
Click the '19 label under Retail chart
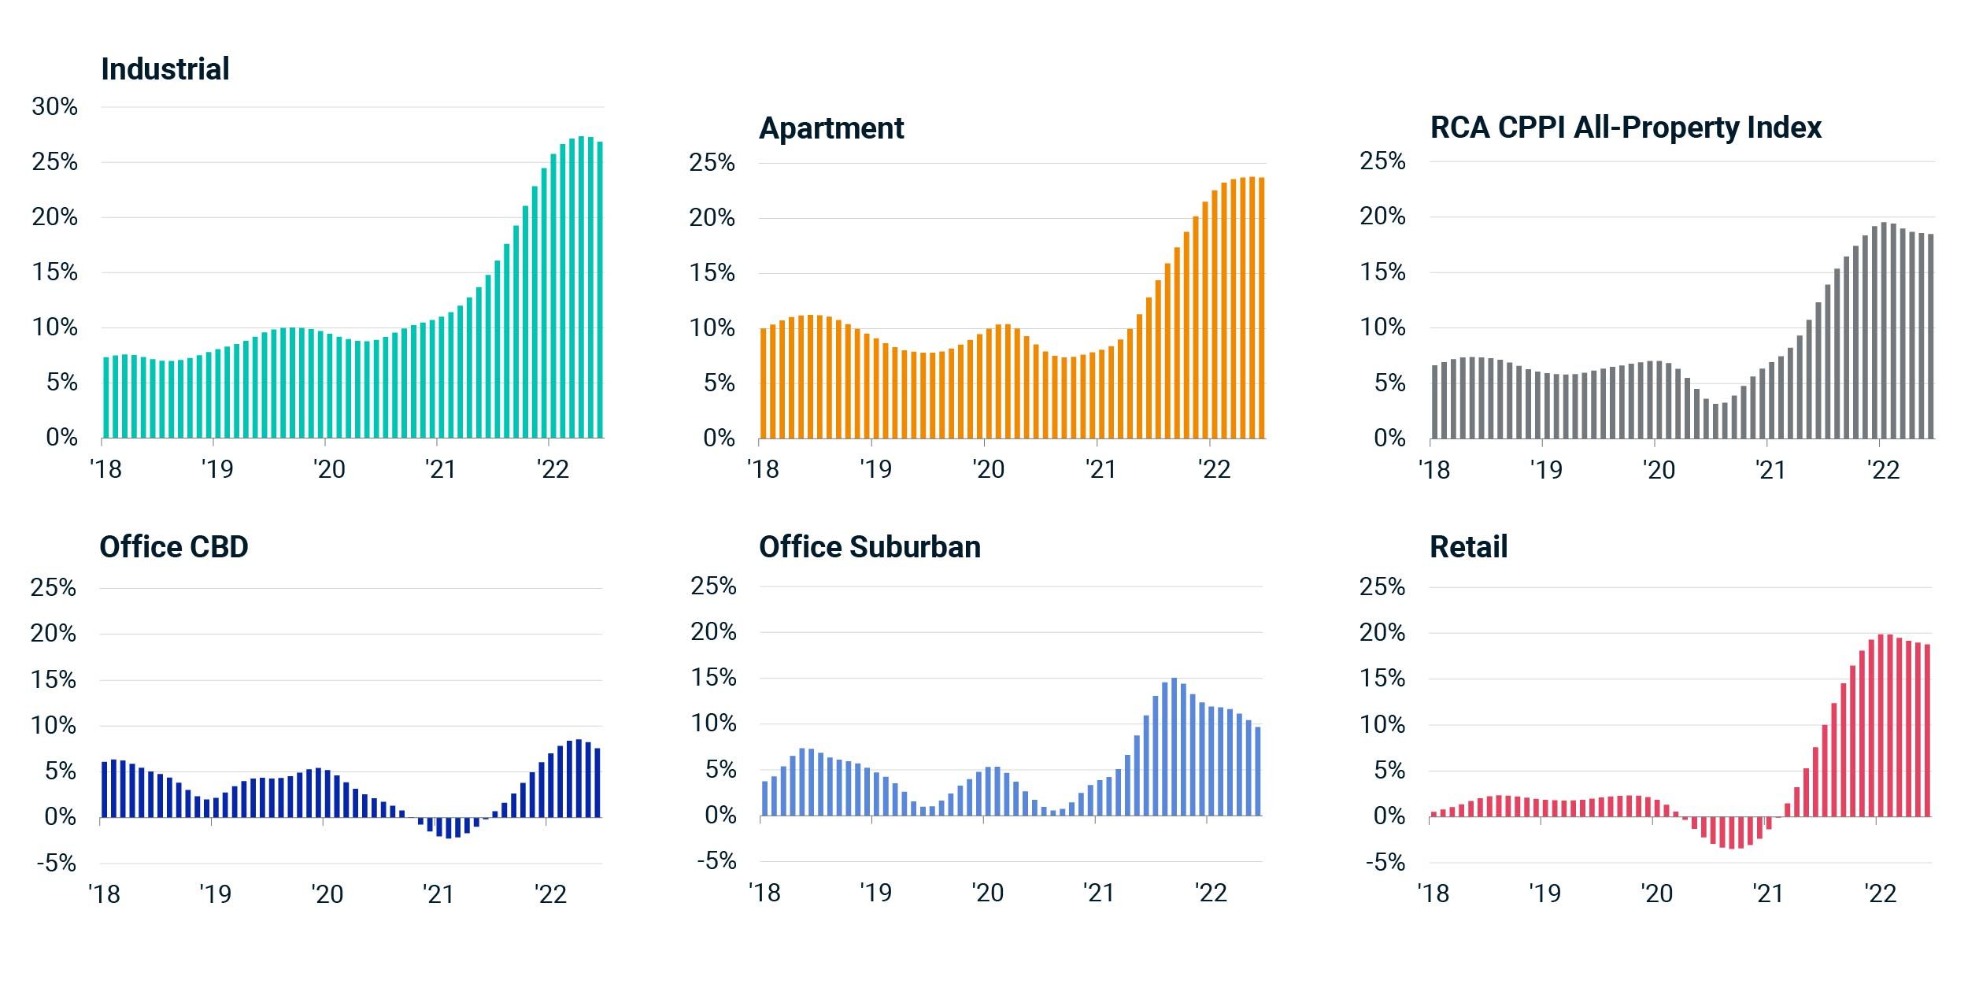coord(1545,894)
